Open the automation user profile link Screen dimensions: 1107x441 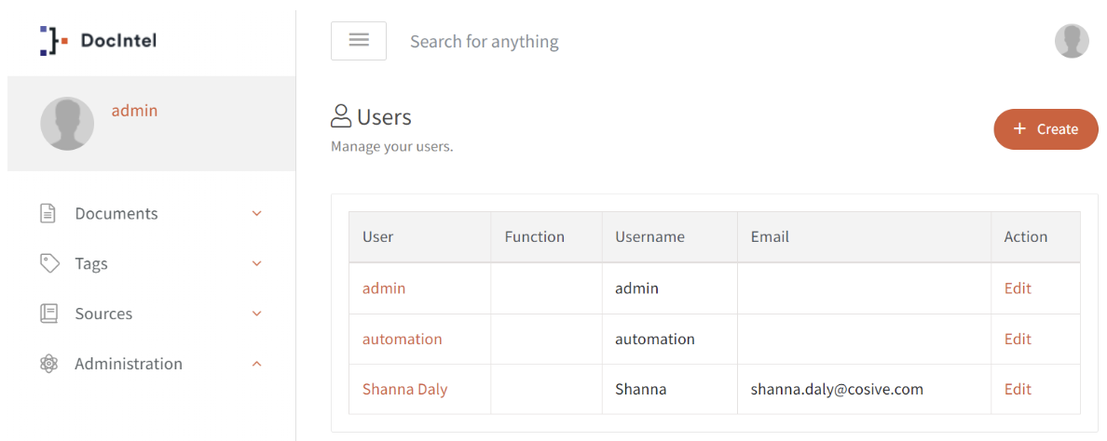[402, 339]
